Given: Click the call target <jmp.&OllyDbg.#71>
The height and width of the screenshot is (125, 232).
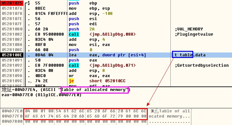Looking at the screenshot, I should pos(112,65).
